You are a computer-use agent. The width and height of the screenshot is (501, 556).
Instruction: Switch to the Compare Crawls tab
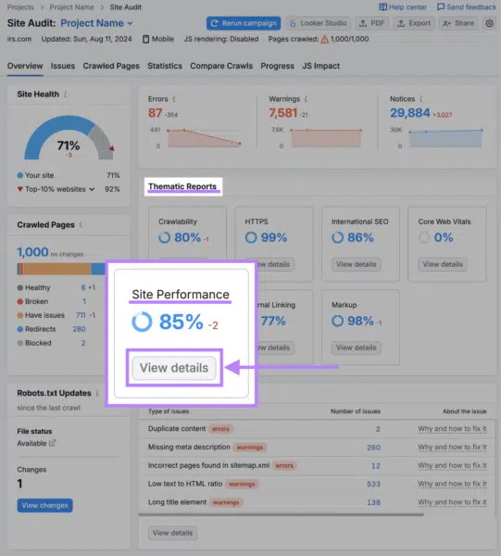[x=221, y=66]
